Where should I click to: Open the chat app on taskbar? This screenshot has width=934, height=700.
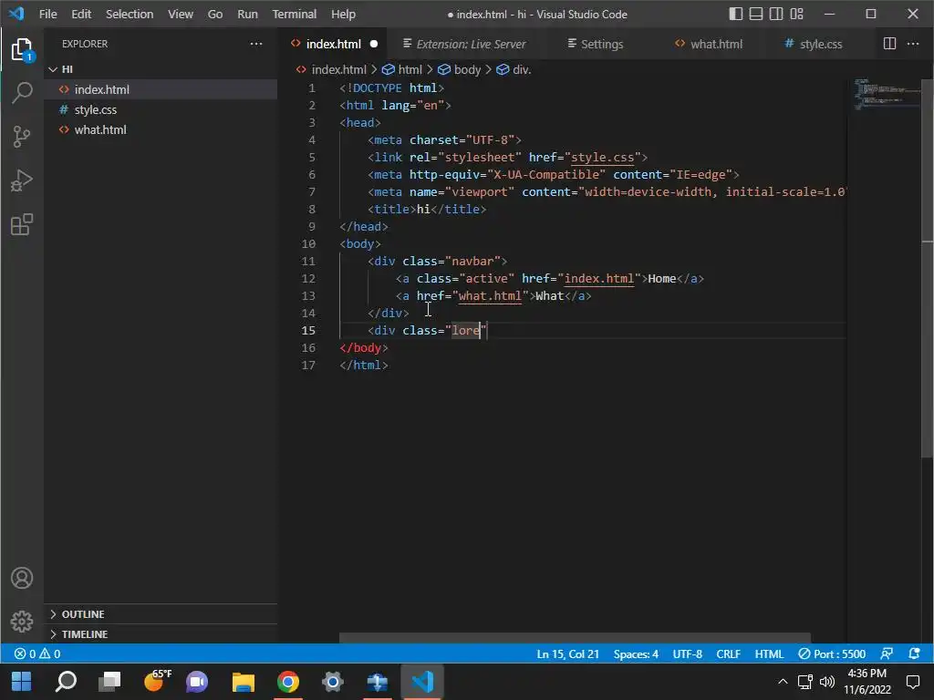[197, 682]
